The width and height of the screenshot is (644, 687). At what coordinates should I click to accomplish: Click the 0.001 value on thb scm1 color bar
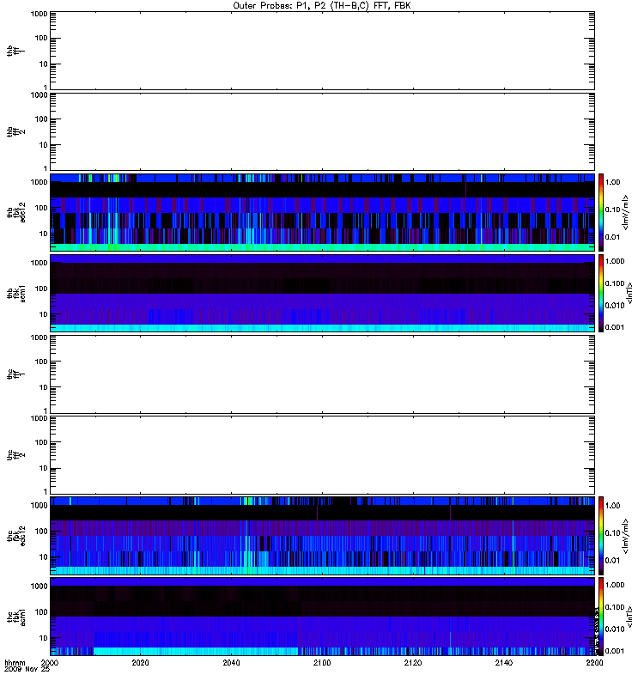(615, 327)
